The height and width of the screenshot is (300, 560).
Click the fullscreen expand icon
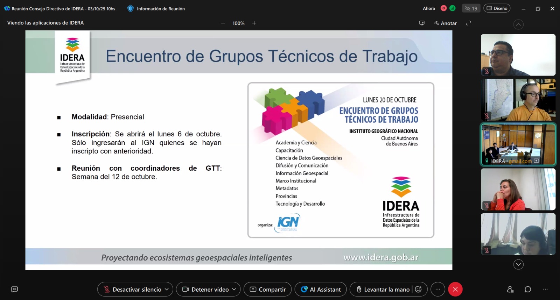point(468,23)
